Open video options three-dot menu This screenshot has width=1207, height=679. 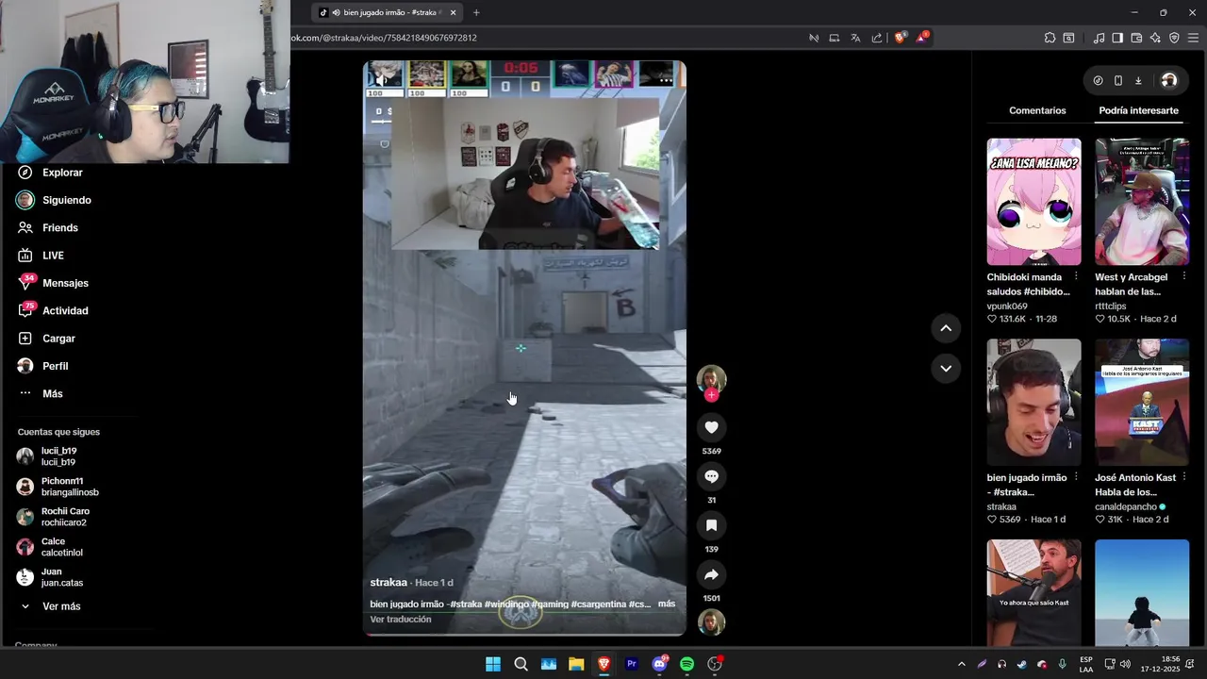click(666, 81)
